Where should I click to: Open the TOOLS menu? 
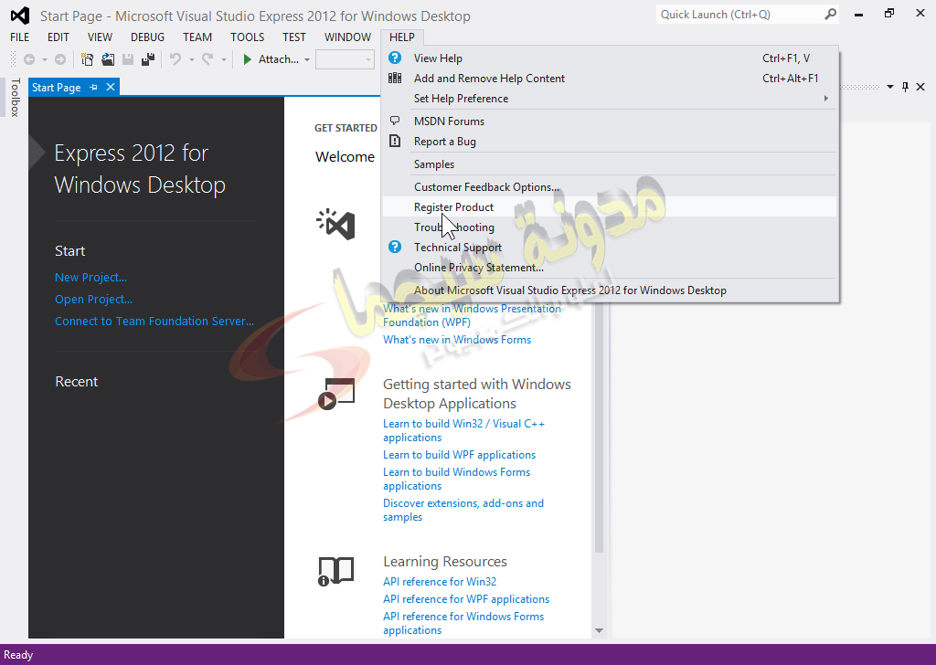coord(247,37)
